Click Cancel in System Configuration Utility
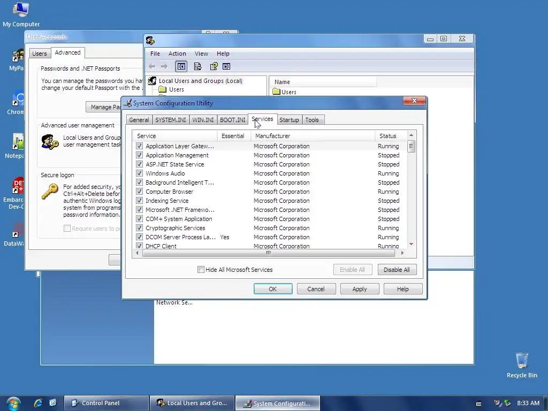The image size is (548, 411). pos(316,289)
